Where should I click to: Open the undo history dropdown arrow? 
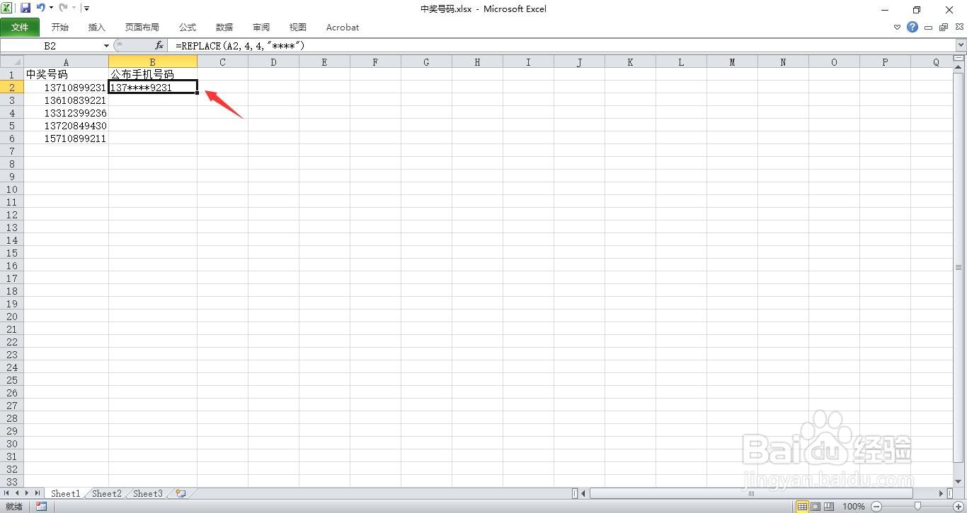click(x=51, y=8)
